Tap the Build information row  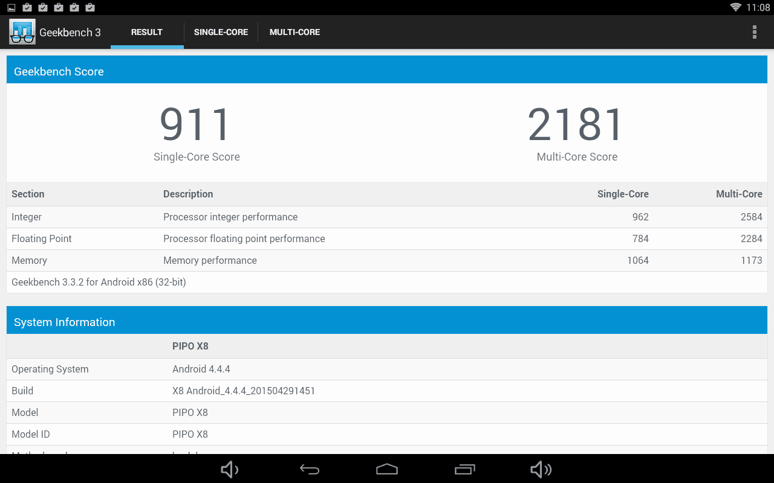tap(387, 391)
